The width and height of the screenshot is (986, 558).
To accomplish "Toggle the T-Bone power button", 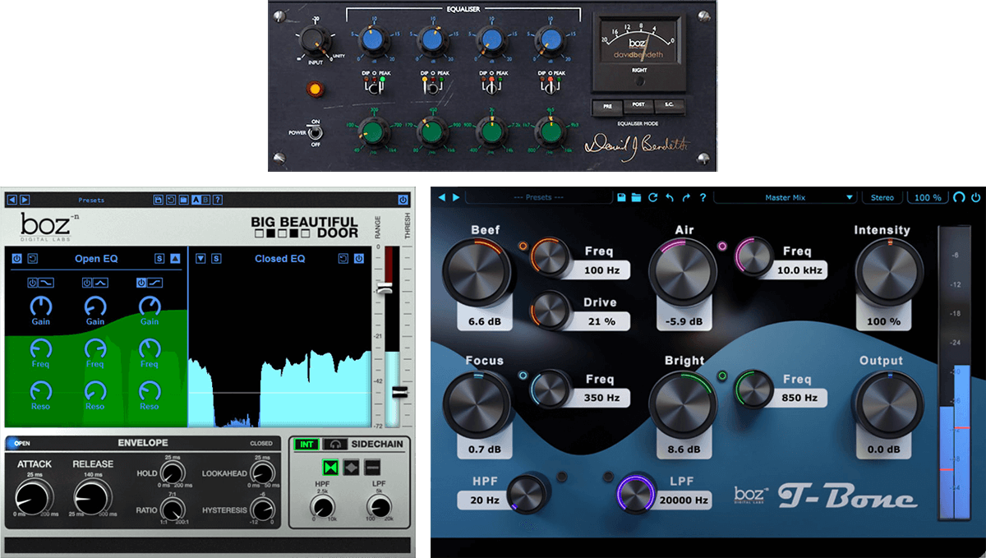I will pyautogui.click(x=975, y=197).
